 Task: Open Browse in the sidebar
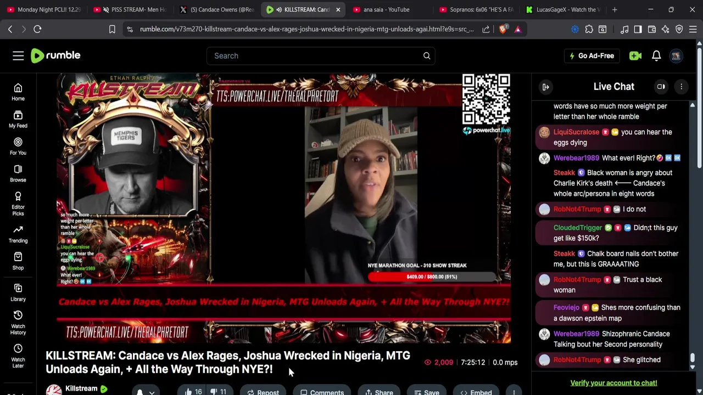pyautogui.click(x=18, y=173)
